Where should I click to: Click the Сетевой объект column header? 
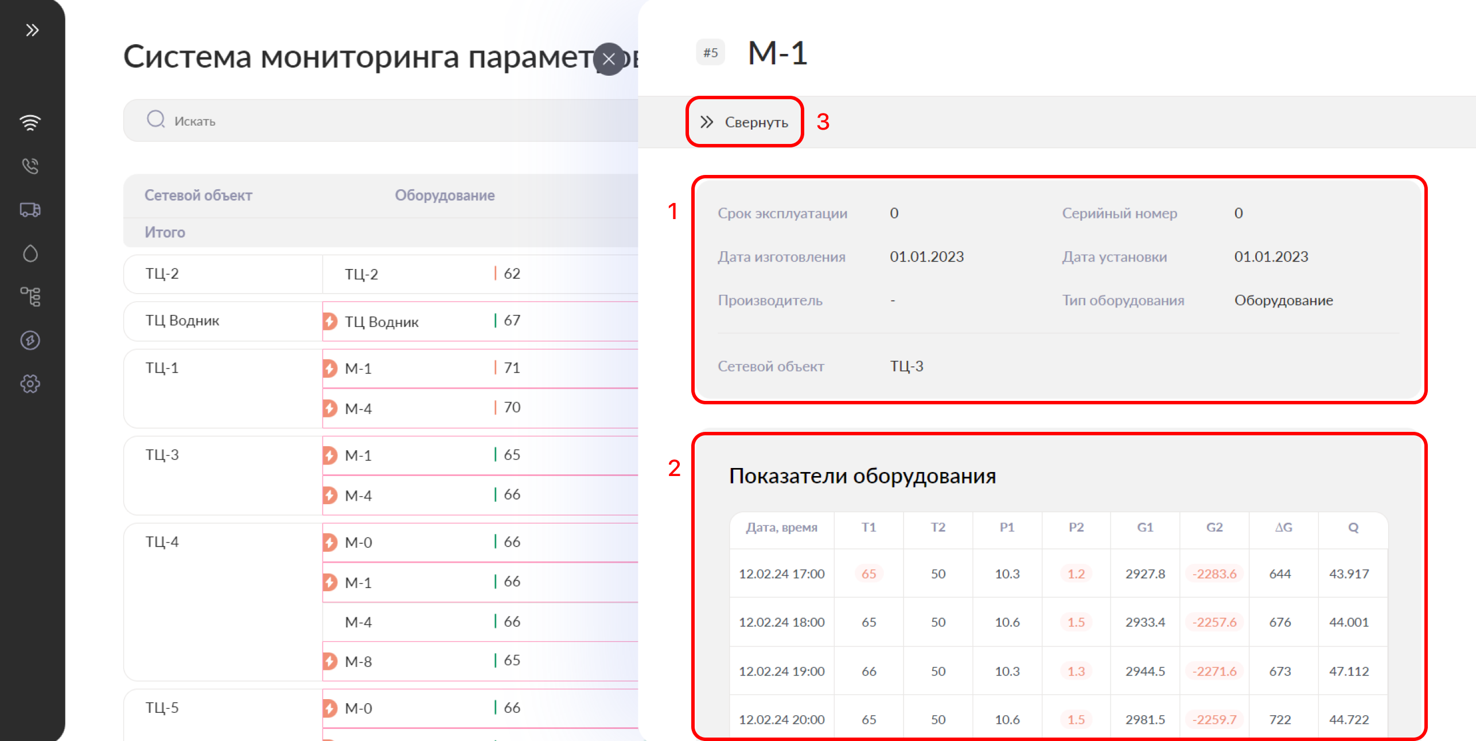(x=198, y=196)
